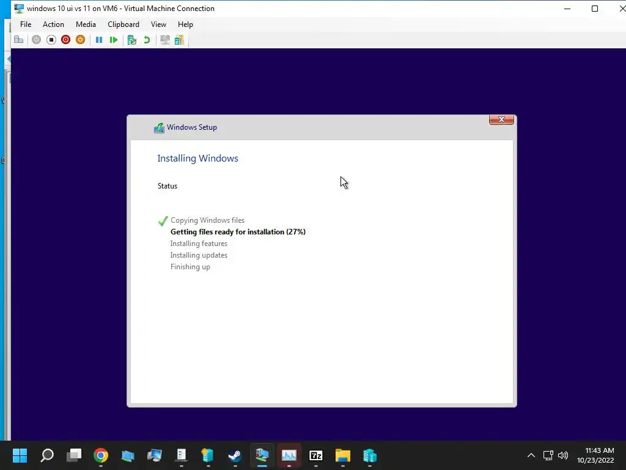Click the 'Installing Windows' heading
The height and width of the screenshot is (470, 626).
[x=197, y=159]
